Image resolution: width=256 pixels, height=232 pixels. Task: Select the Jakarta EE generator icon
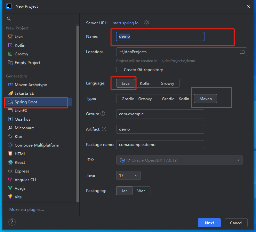pos(10,93)
